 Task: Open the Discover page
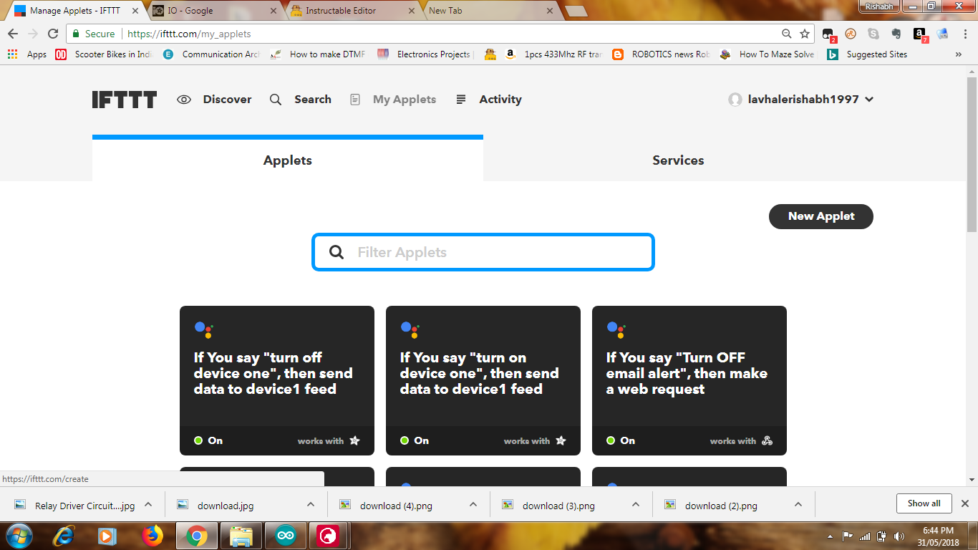tap(214, 100)
